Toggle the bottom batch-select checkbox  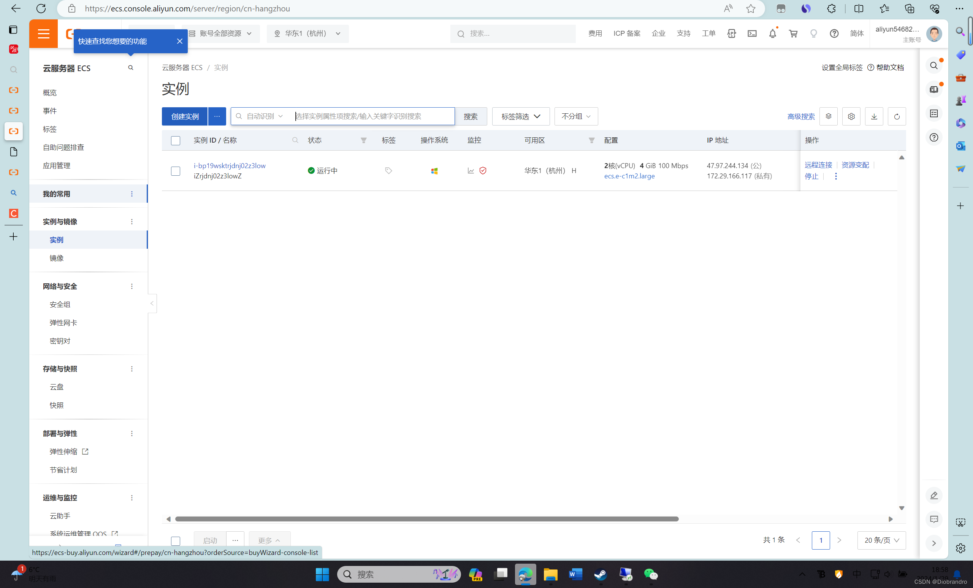[x=175, y=540]
